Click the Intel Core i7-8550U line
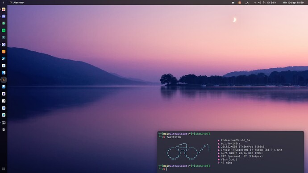The width and height of the screenshot is (308, 173). (x=251, y=150)
